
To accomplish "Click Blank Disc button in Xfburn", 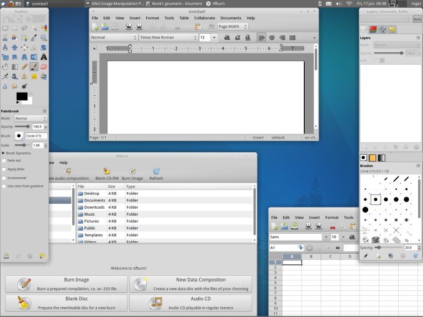I will 67,303.
